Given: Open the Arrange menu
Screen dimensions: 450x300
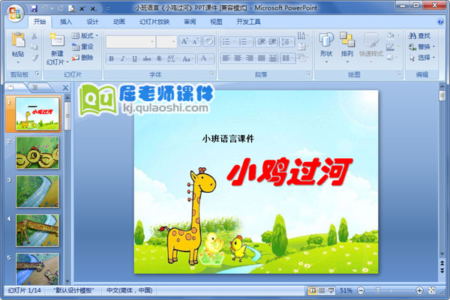Looking at the screenshot, I should [347, 48].
